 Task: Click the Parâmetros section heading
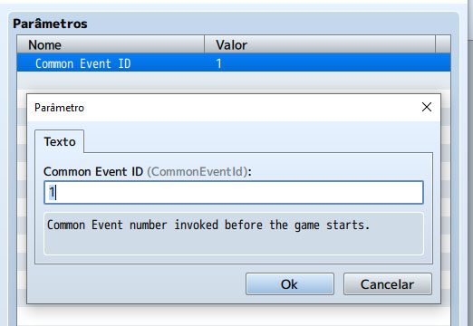pos(50,24)
